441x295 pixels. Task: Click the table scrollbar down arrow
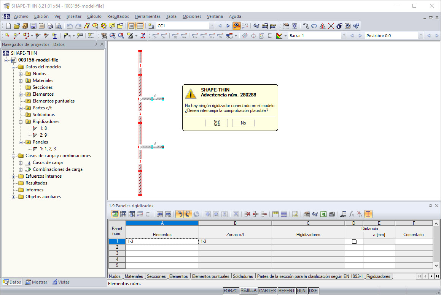pyautogui.click(x=436, y=265)
